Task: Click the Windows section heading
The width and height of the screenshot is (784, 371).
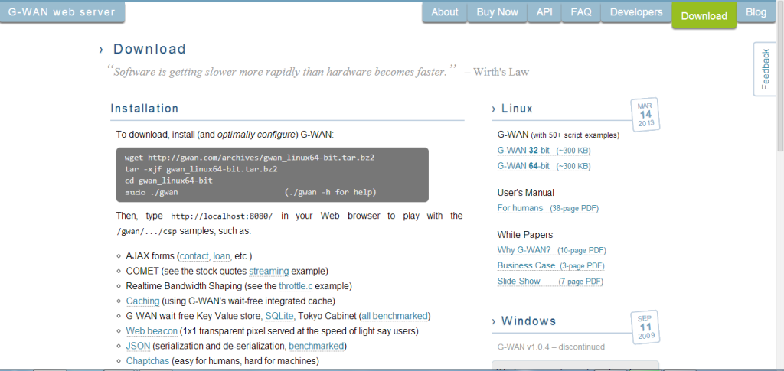Action: point(528,321)
